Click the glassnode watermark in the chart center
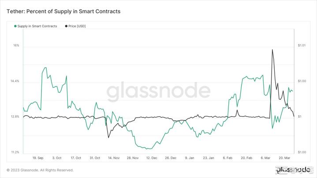 (x=159, y=91)
